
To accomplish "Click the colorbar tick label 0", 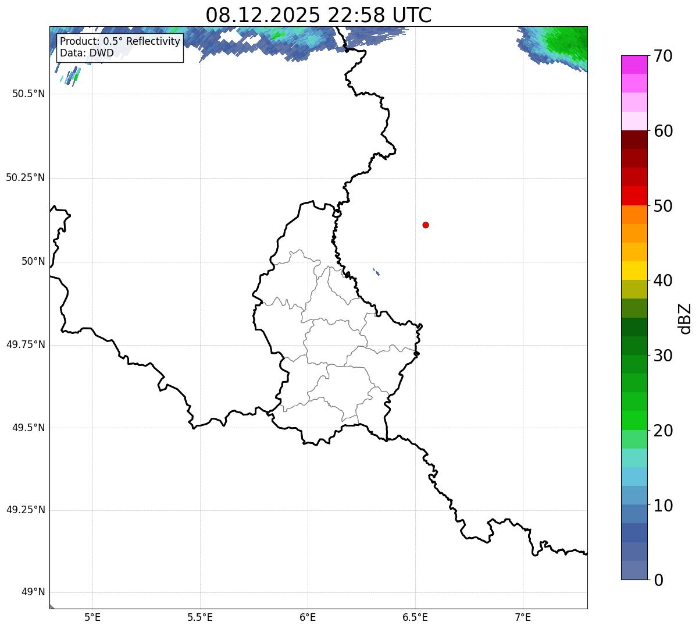I will point(658,580).
